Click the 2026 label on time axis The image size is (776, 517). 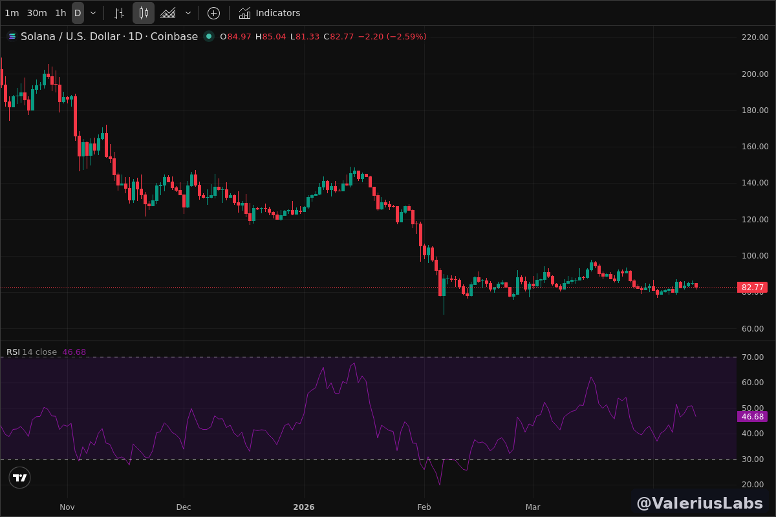tap(303, 507)
